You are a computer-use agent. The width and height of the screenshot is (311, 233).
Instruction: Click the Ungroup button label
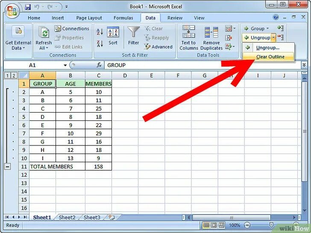pyautogui.click(x=260, y=38)
